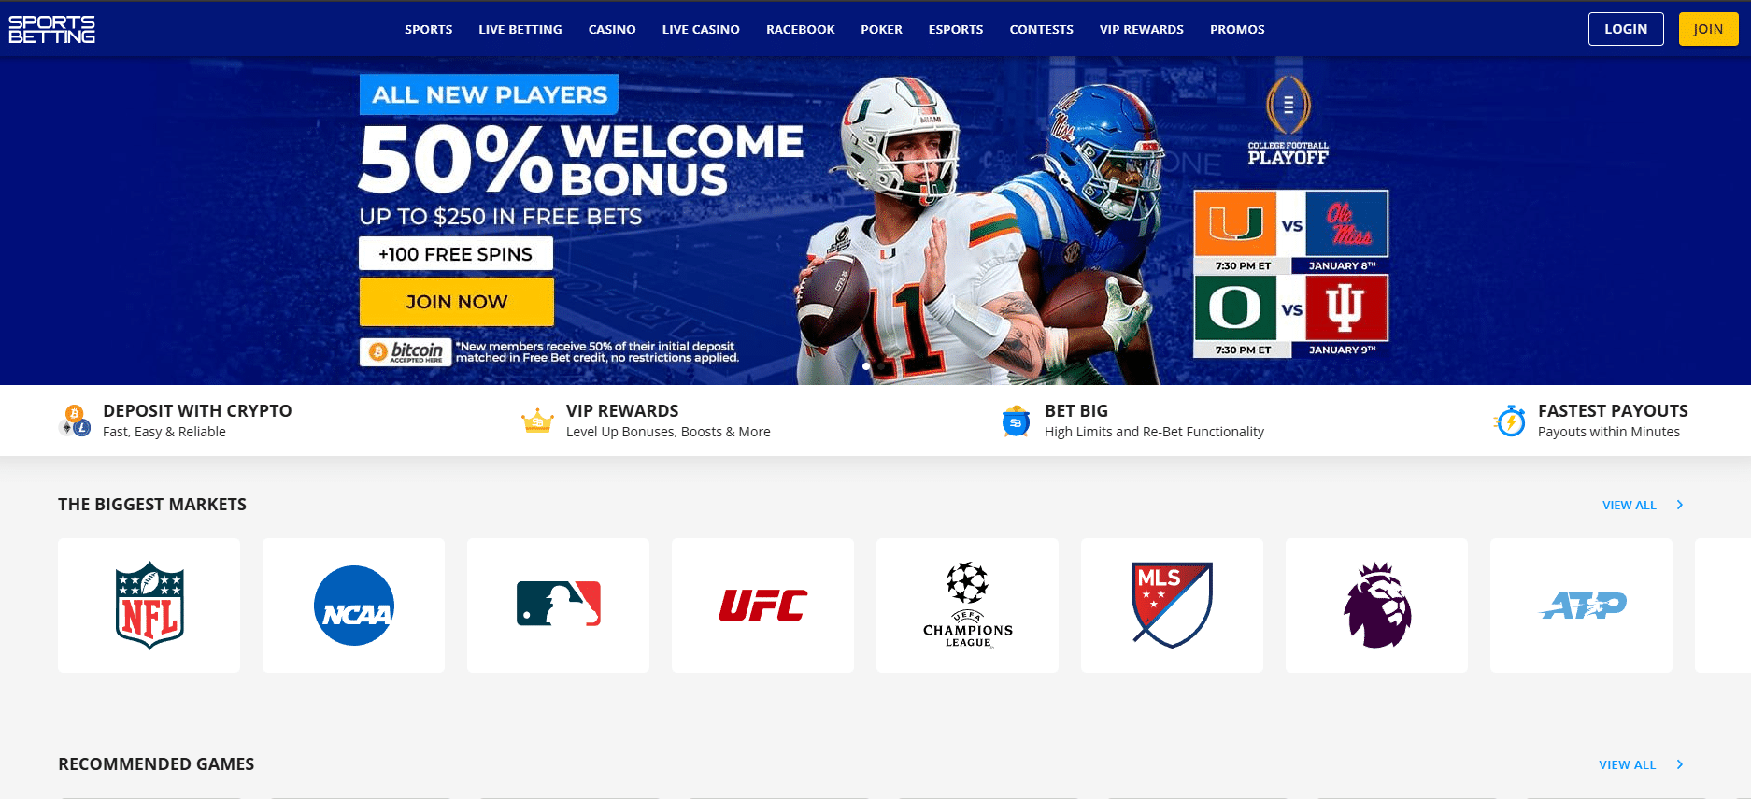Viewport: 1751px width, 799px height.
Task: Click the crypto coins deposit icon
Action: [x=75, y=421]
